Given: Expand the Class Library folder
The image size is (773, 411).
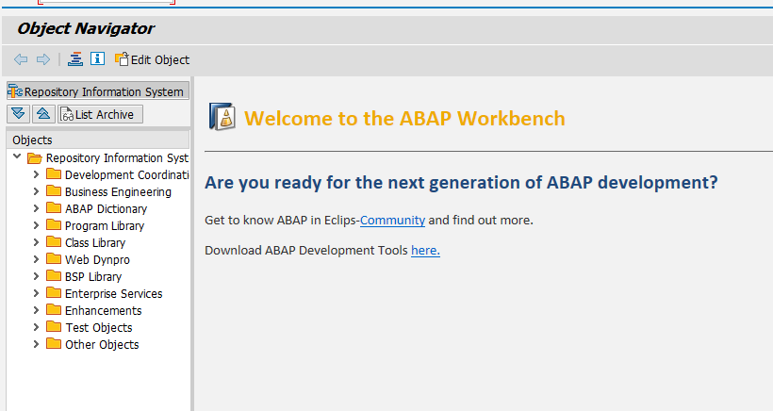Looking at the screenshot, I should pos(36,242).
